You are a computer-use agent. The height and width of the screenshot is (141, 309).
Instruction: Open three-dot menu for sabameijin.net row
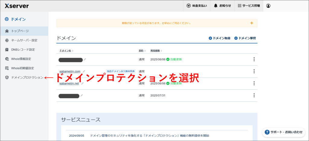coord(254,84)
